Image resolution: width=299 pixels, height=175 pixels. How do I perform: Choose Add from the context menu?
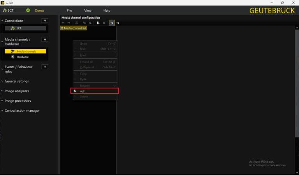95,91
